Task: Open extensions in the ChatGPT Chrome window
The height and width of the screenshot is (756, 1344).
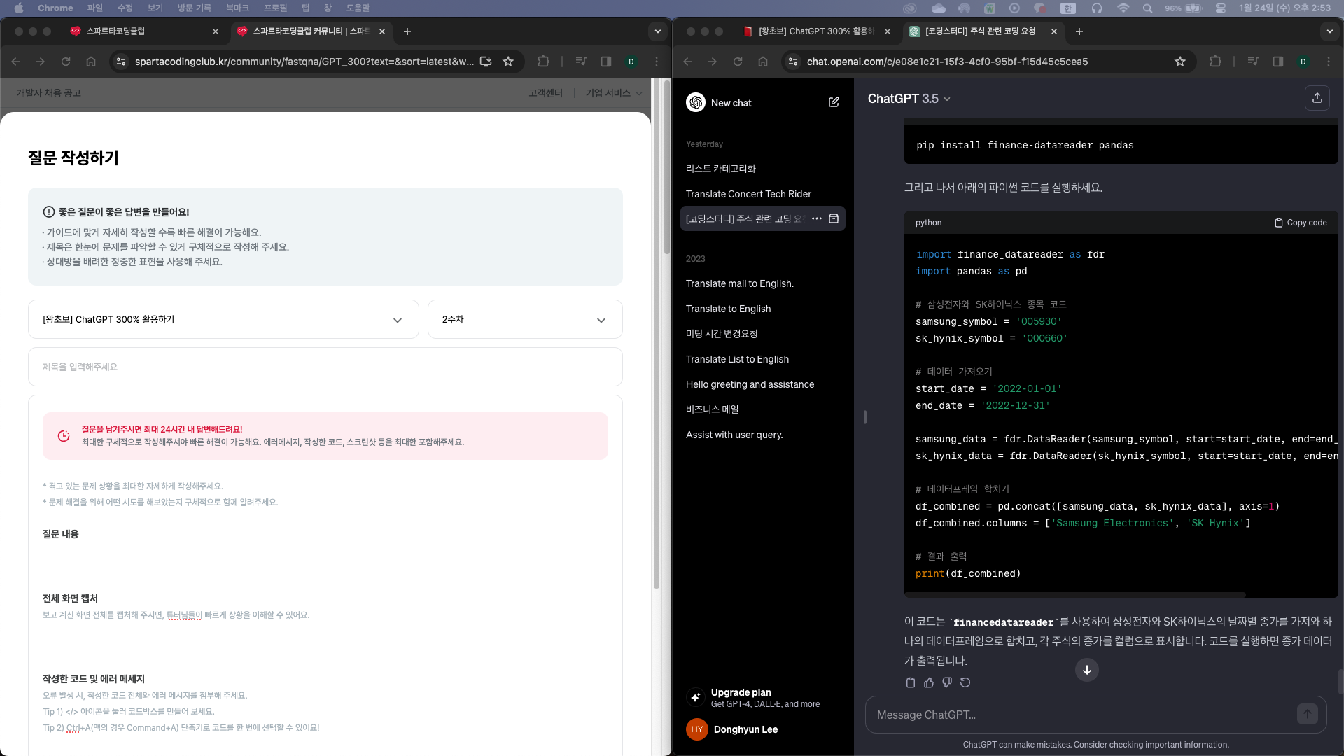Action: click(x=1215, y=62)
